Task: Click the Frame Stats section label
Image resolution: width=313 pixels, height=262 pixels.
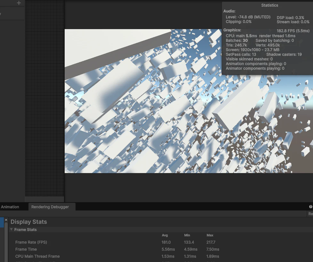Action: (x=26, y=230)
